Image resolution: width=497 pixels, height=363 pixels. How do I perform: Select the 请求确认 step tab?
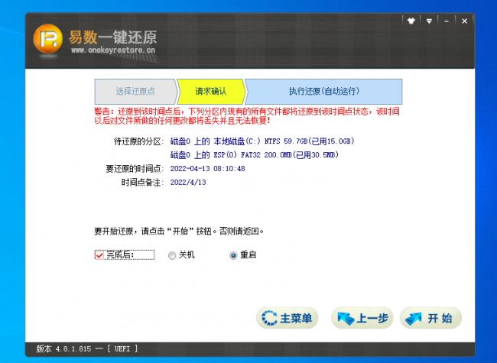[x=211, y=92]
